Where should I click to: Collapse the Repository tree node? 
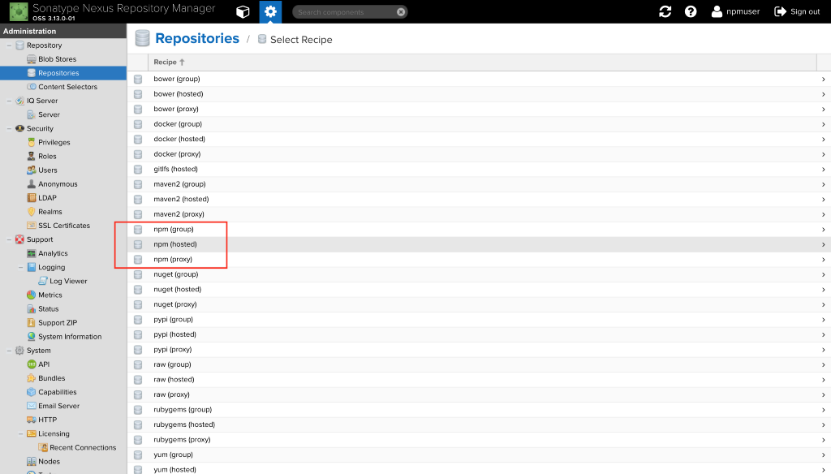pyautogui.click(x=9, y=45)
